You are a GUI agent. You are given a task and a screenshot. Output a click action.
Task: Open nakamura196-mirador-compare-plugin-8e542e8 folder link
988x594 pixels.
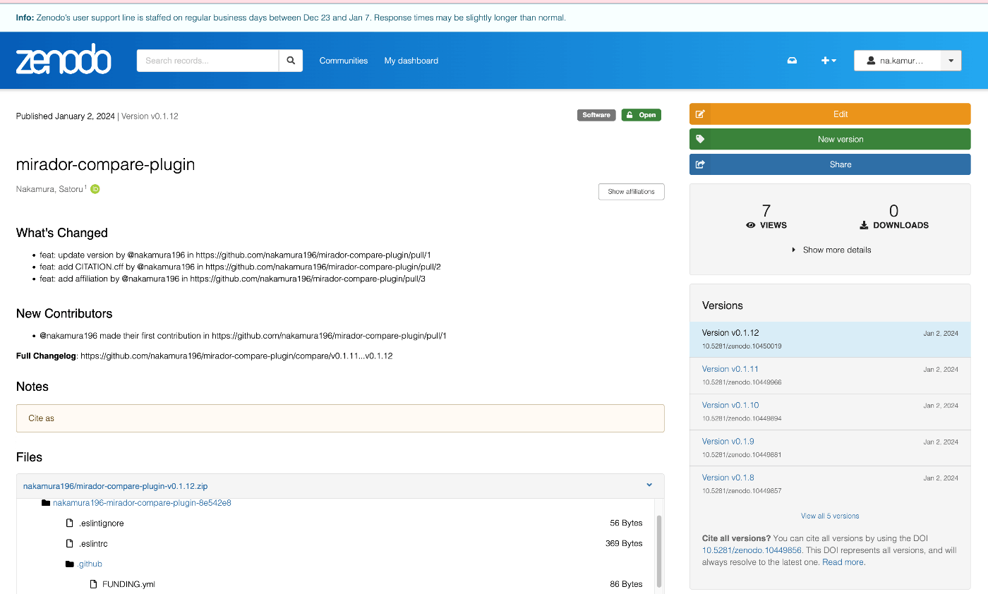click(x=142, y=503)
